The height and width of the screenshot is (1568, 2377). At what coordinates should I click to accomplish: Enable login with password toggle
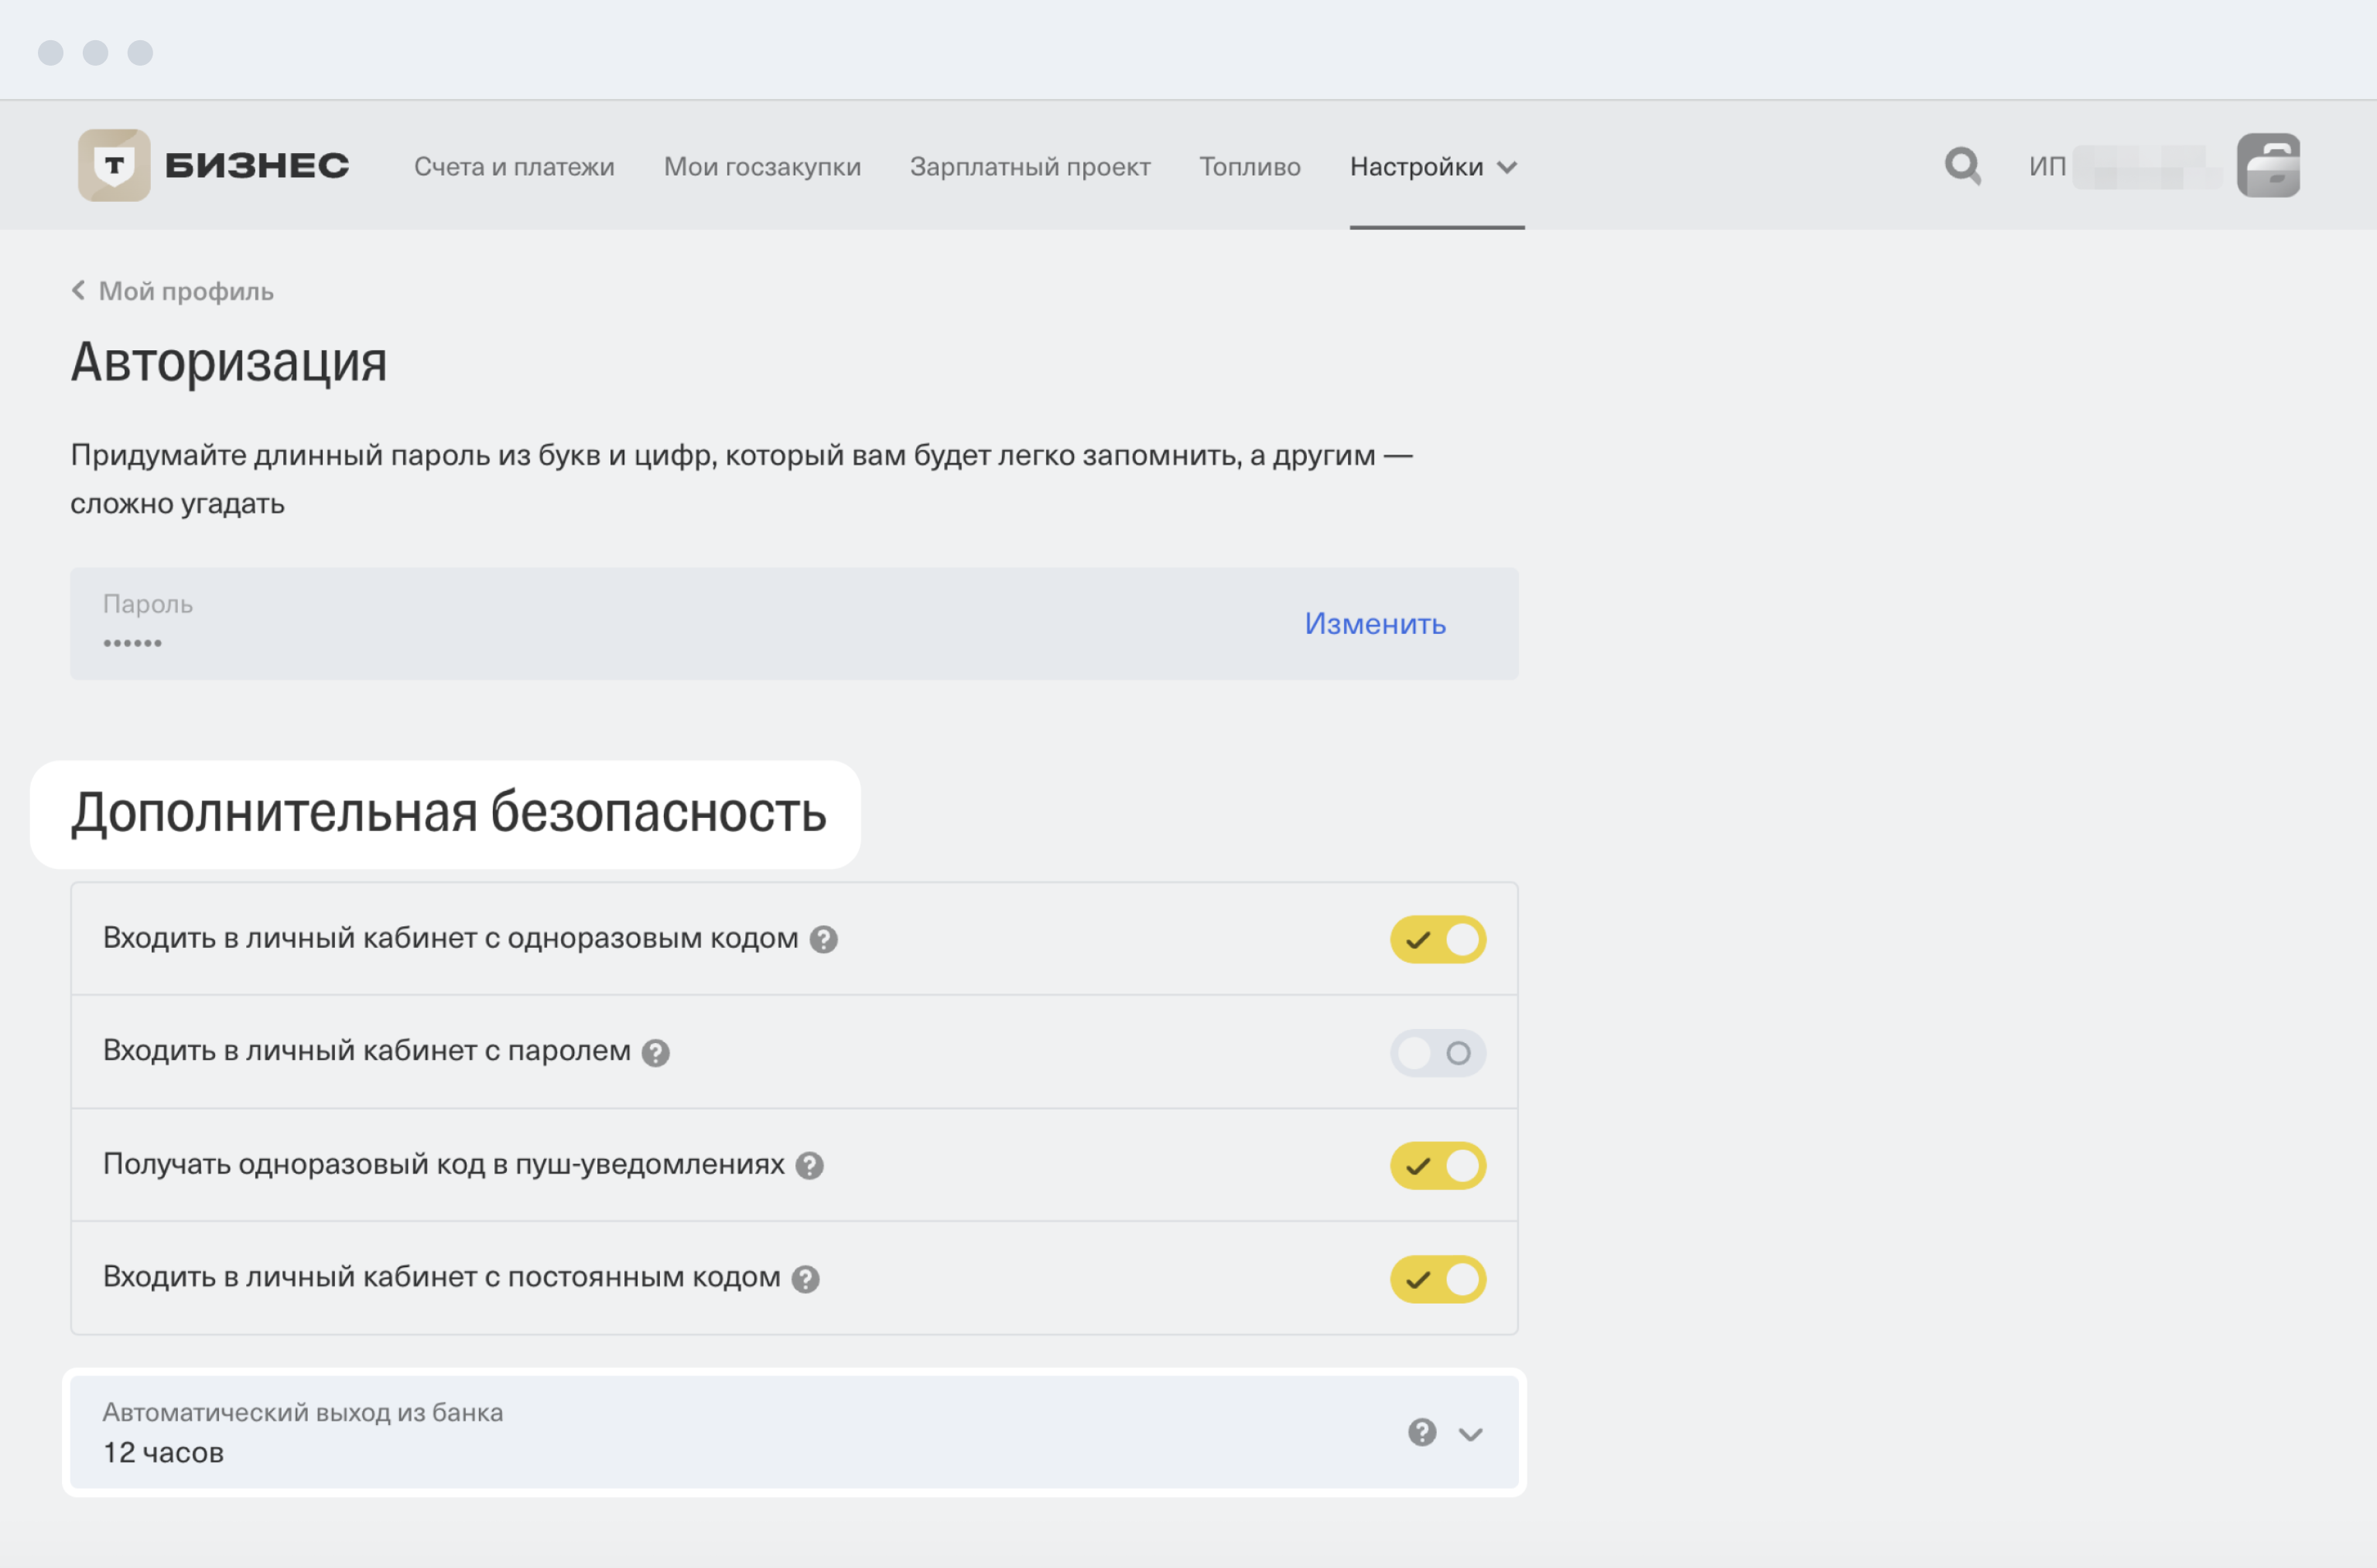pyautogui.click(x=1437, y=1052)
